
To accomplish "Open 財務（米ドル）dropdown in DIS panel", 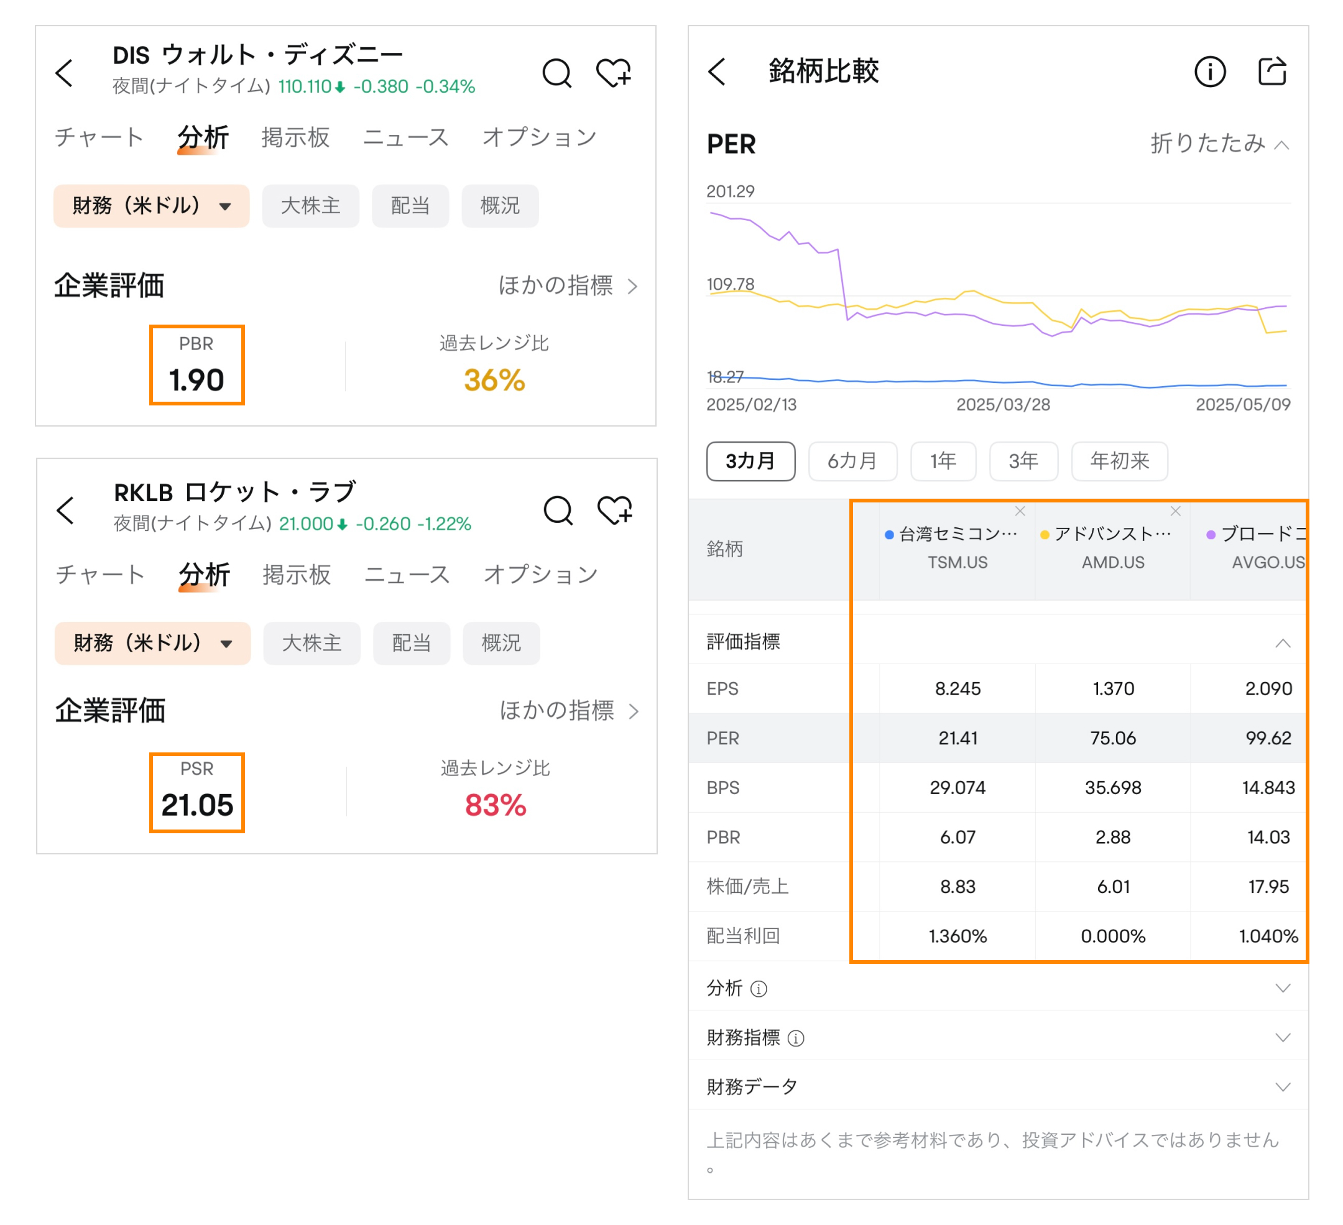I will tap(151, 206).
